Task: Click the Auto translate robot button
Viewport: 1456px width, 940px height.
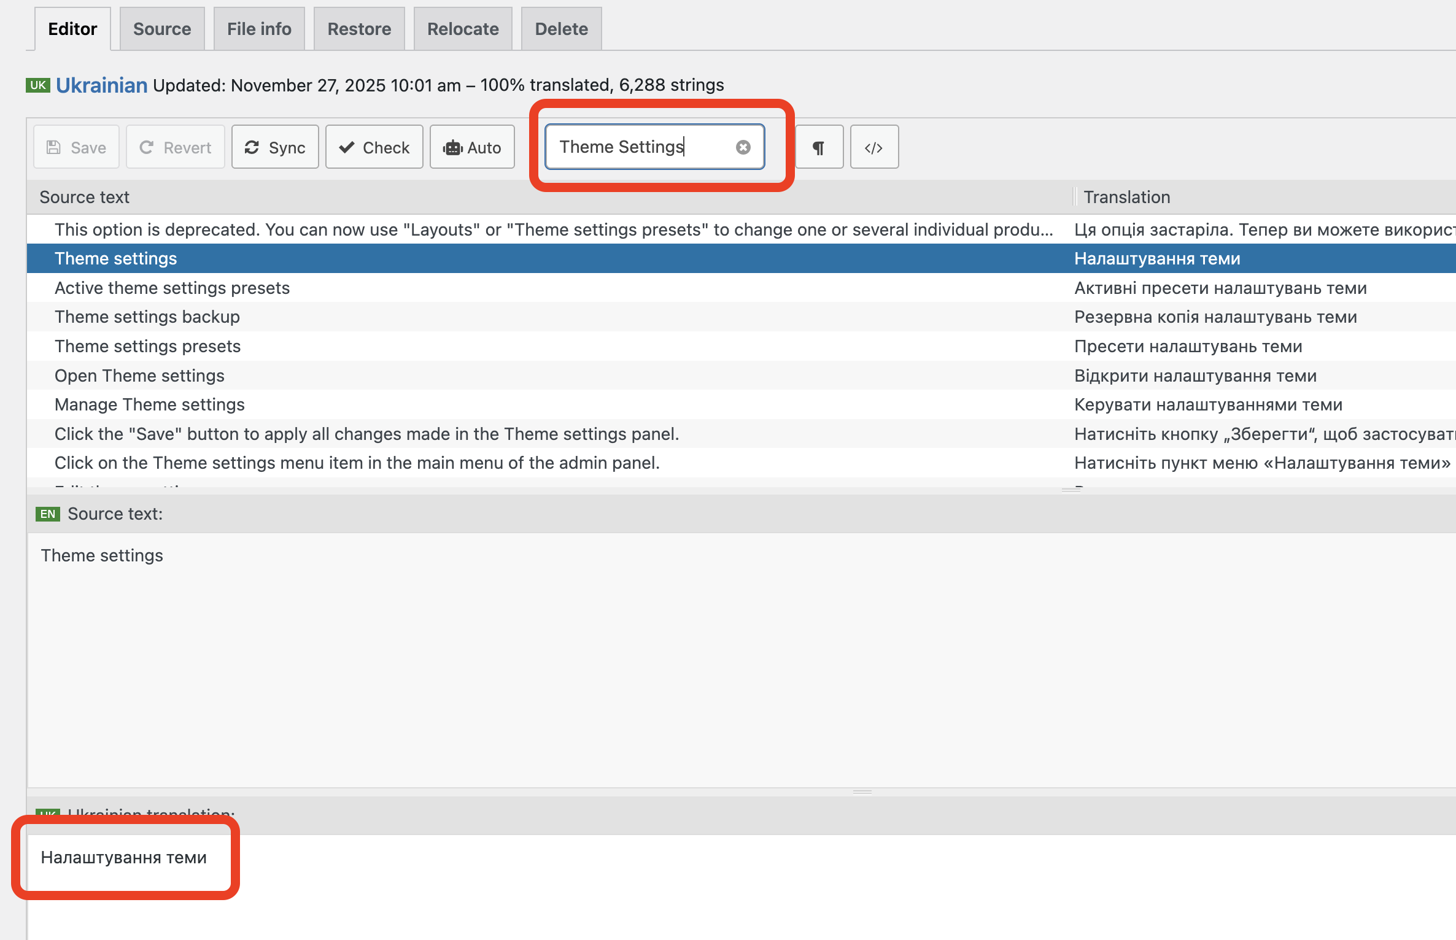Action: click(x=471, y=147)
